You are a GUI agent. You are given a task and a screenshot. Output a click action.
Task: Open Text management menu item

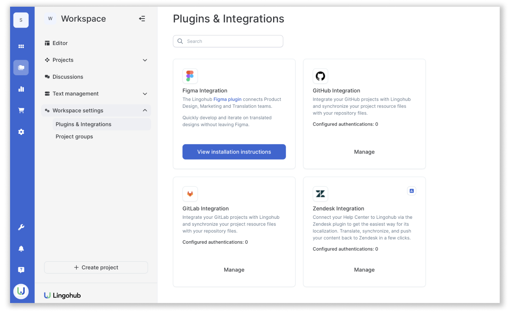coord(96,94)
